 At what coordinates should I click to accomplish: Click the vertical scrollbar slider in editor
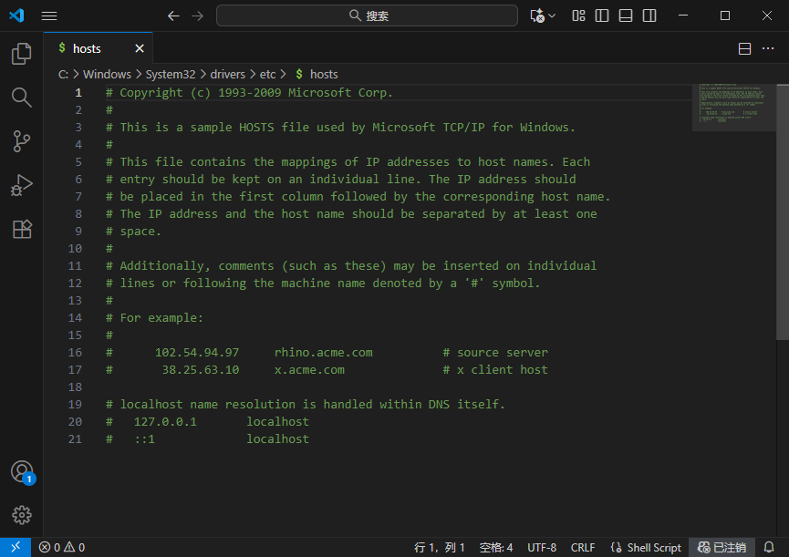click(x=783, y=210)
